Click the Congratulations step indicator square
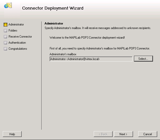The image size is (160, 140). (5, 49)
